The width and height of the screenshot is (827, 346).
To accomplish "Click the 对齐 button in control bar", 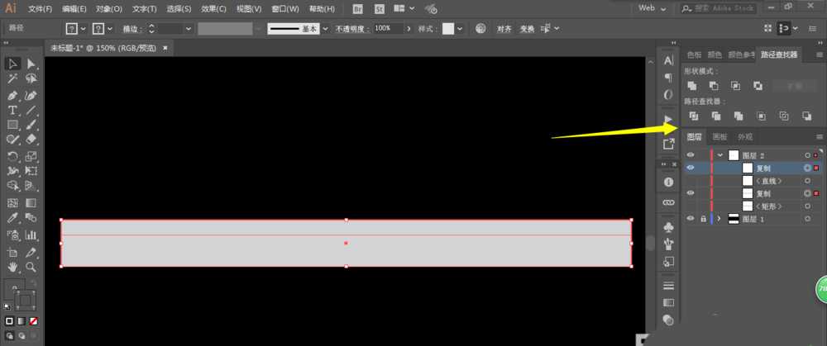I will coord(504,28).
